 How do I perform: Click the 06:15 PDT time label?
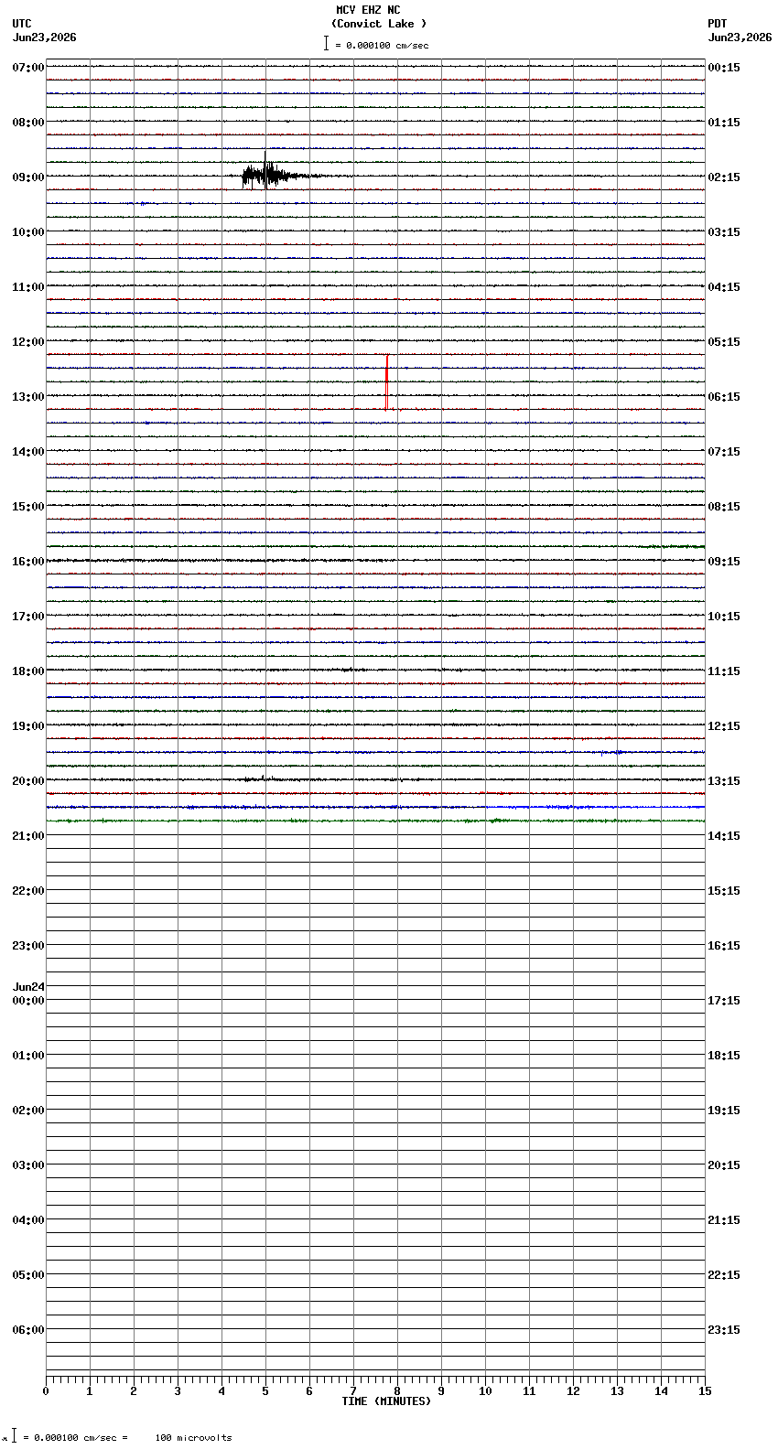point(724,397)
